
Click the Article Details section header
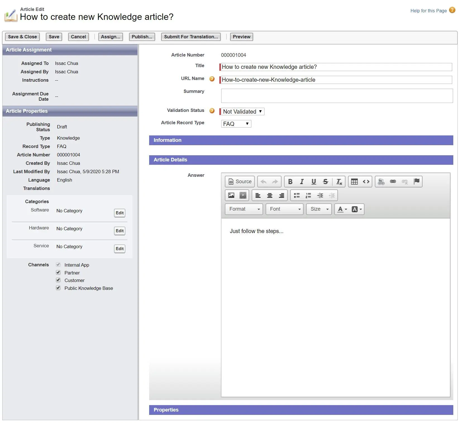(x=301, y=160)
